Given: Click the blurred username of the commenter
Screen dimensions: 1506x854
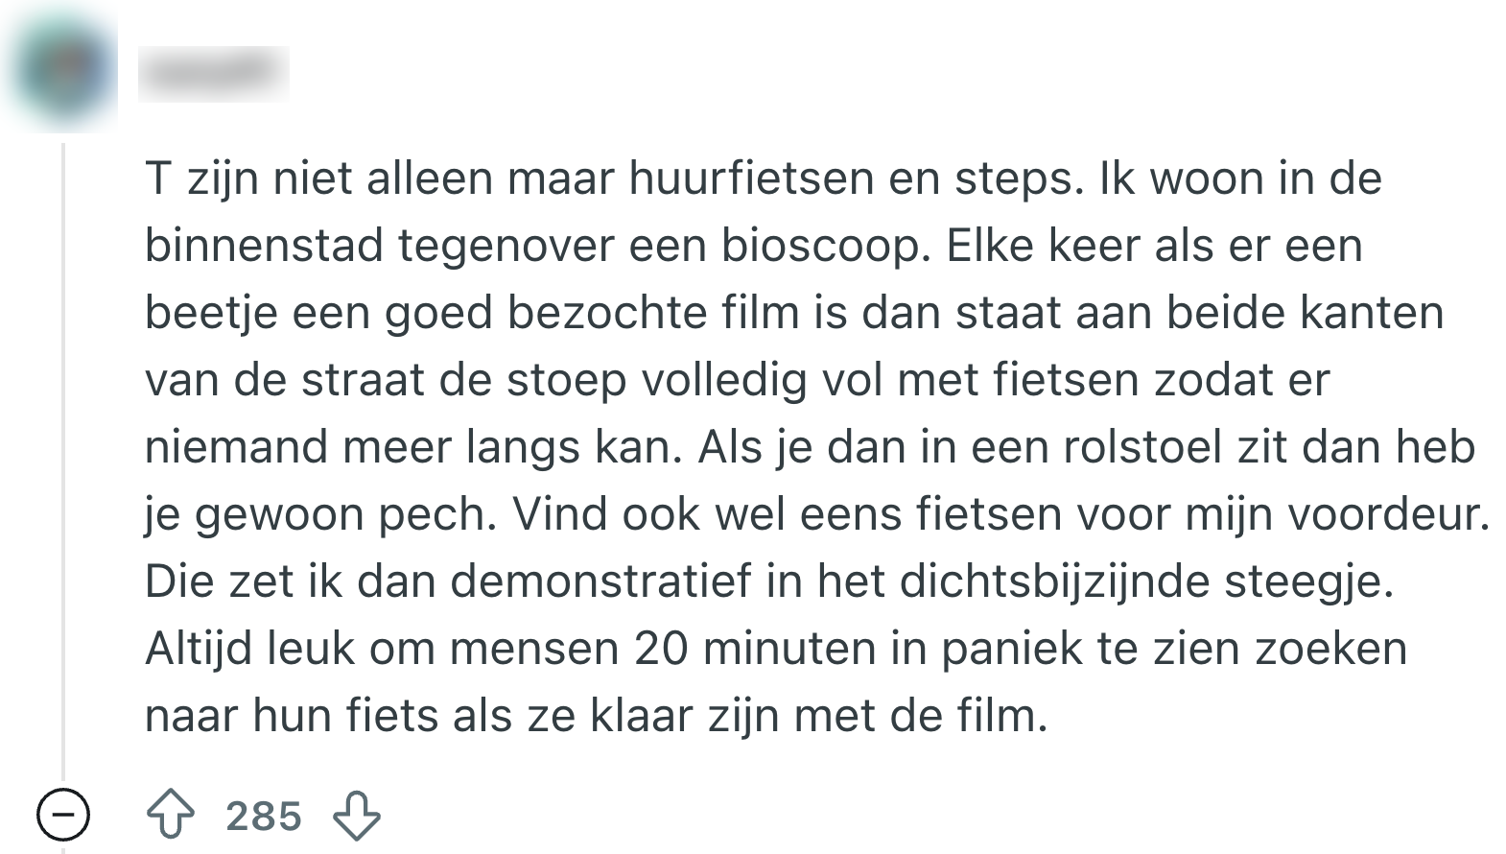Looking at the screenshot, I should [x=213, y=73].
